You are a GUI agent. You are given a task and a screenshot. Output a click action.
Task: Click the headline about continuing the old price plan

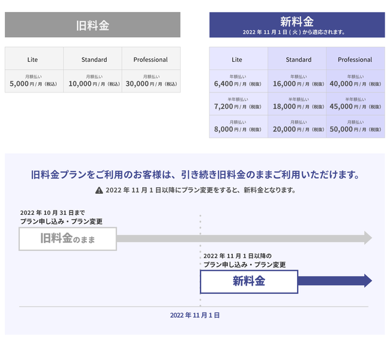(195, 175)
